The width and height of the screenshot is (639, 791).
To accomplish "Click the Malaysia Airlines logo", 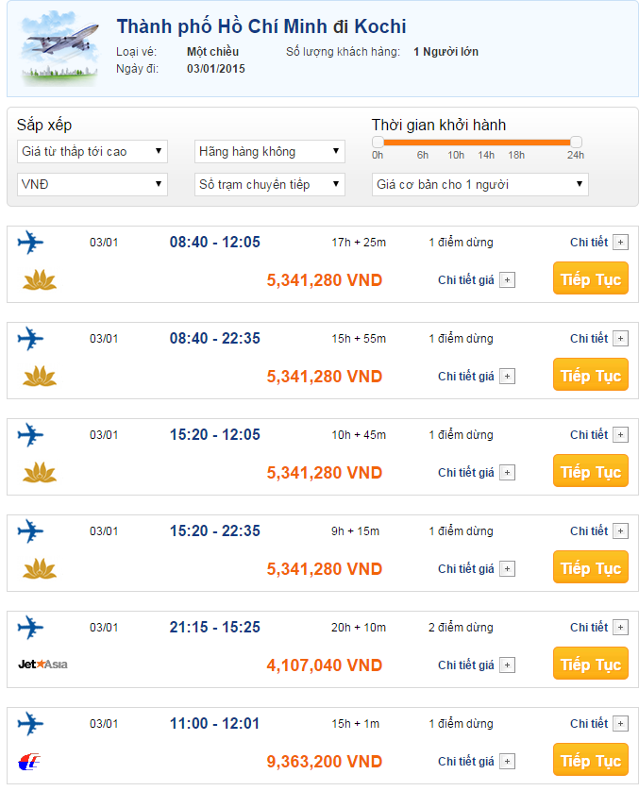I will pyautogui.click(x=31, y=761).
